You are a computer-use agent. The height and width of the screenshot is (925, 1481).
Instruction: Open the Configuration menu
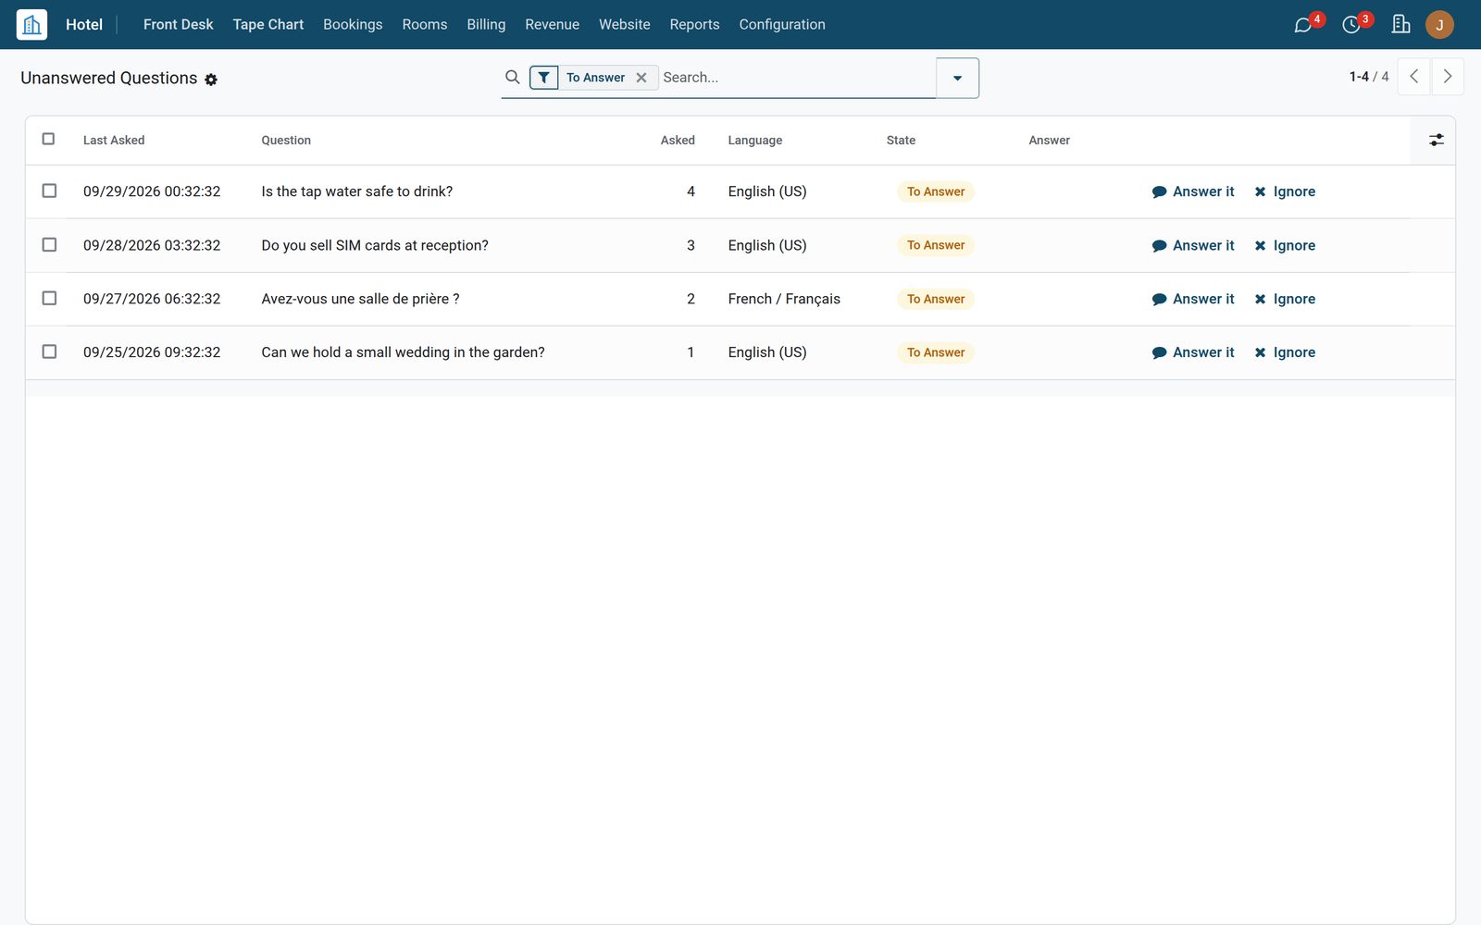point(782,25)
